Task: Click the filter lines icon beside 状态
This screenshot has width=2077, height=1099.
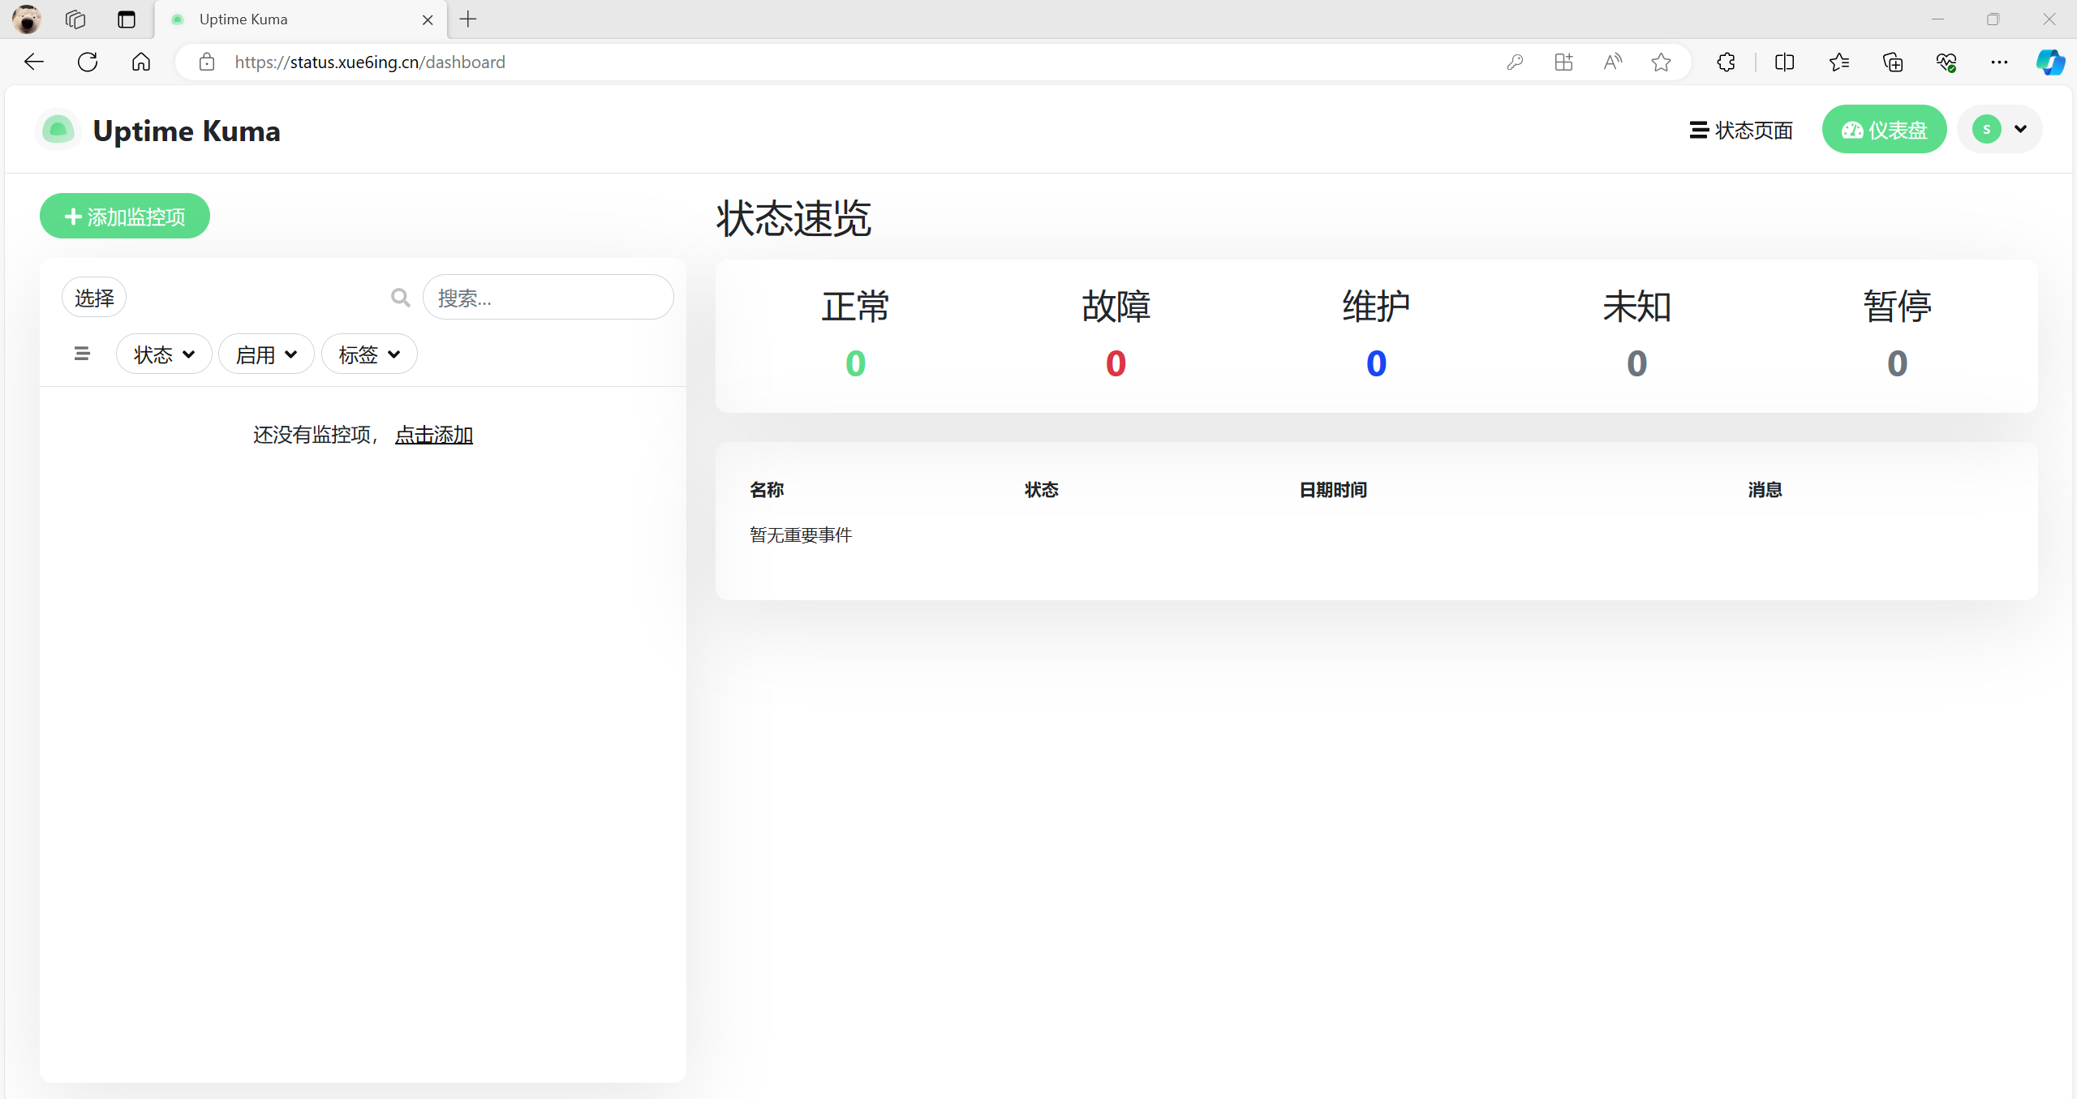Action: pos(82,354)
